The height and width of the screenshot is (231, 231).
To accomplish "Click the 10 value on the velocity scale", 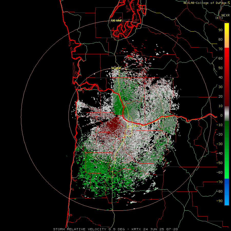I will 220,106.
